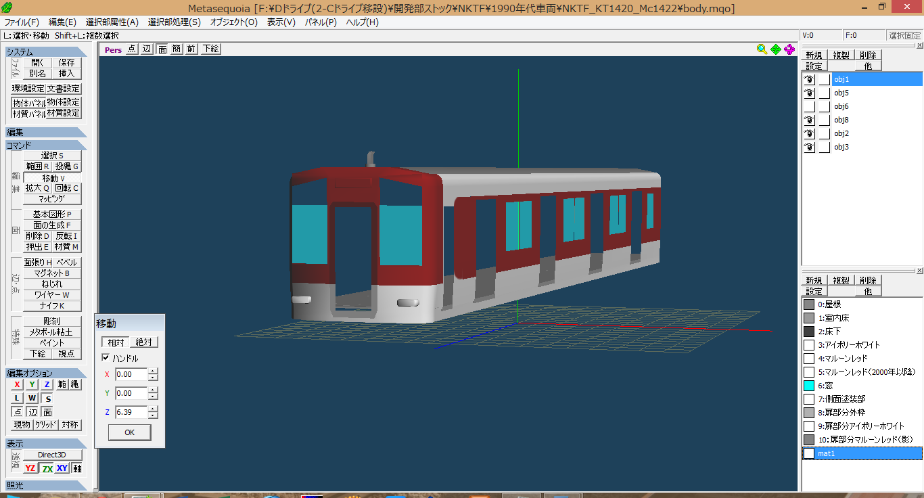The height and width of the screenshot is (498, 924).
Task: Toggle Y axis edit constraint
Action: click(32, 384)
